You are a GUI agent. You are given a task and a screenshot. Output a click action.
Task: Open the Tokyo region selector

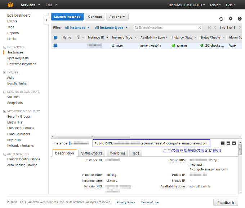(x=215, y=5)
